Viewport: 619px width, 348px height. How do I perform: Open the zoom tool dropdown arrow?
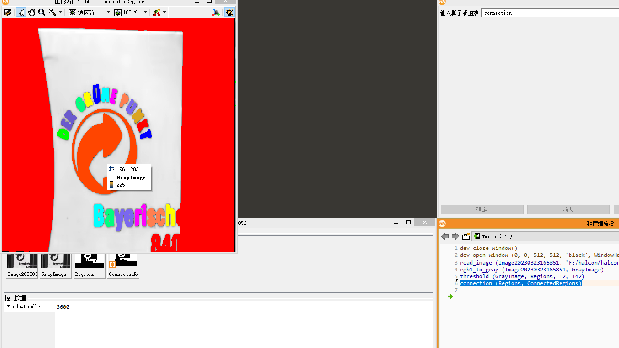pyautogui.click(x=61, y=12)
